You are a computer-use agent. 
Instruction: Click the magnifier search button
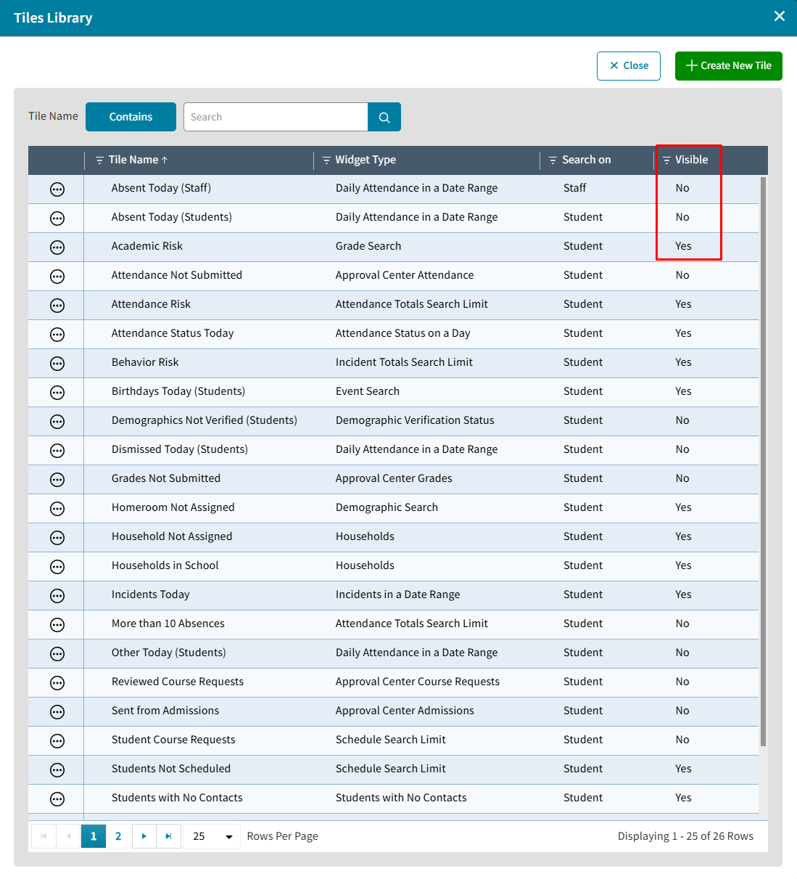tap(384, 117)
